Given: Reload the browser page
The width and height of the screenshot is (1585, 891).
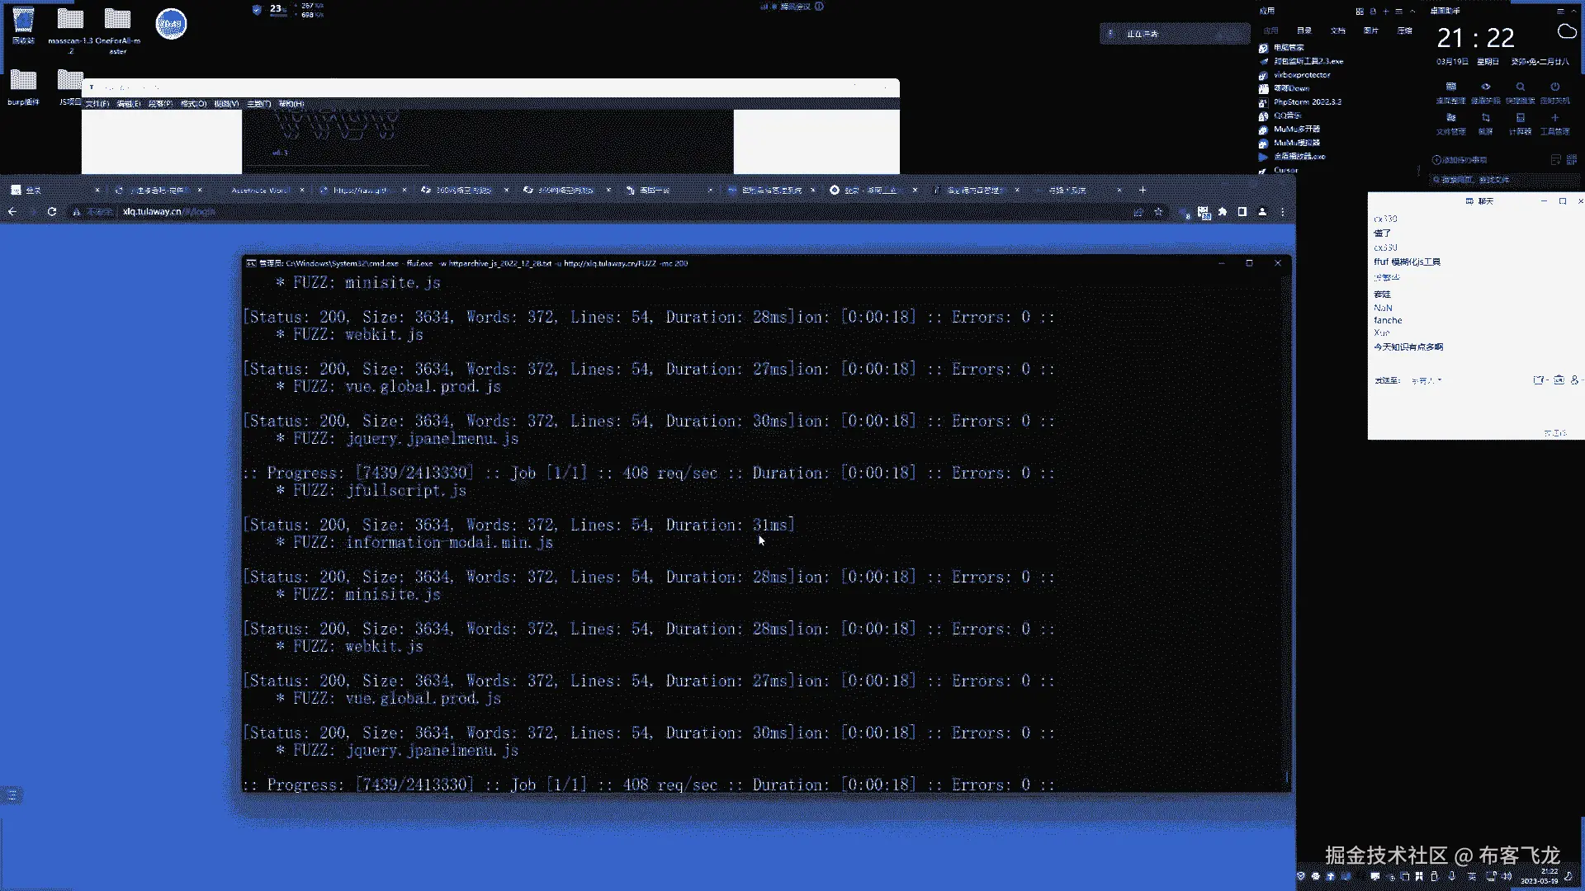Looking at the screenshot, I should pyautogui.click(x=52, y=212).
